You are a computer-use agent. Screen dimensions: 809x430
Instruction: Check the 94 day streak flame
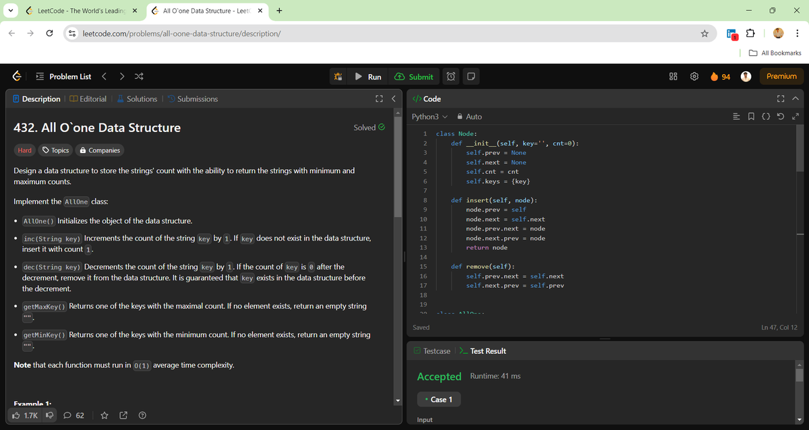coord(721,77)
